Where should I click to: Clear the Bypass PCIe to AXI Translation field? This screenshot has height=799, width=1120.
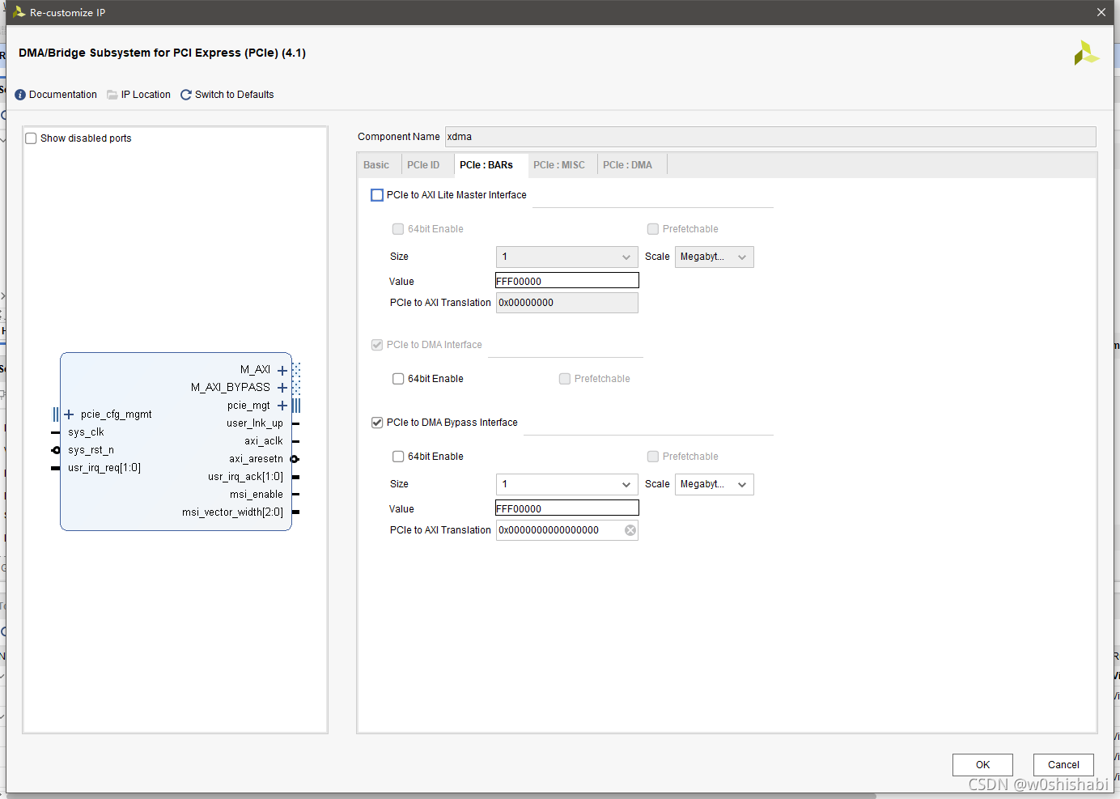pos(630,530)
